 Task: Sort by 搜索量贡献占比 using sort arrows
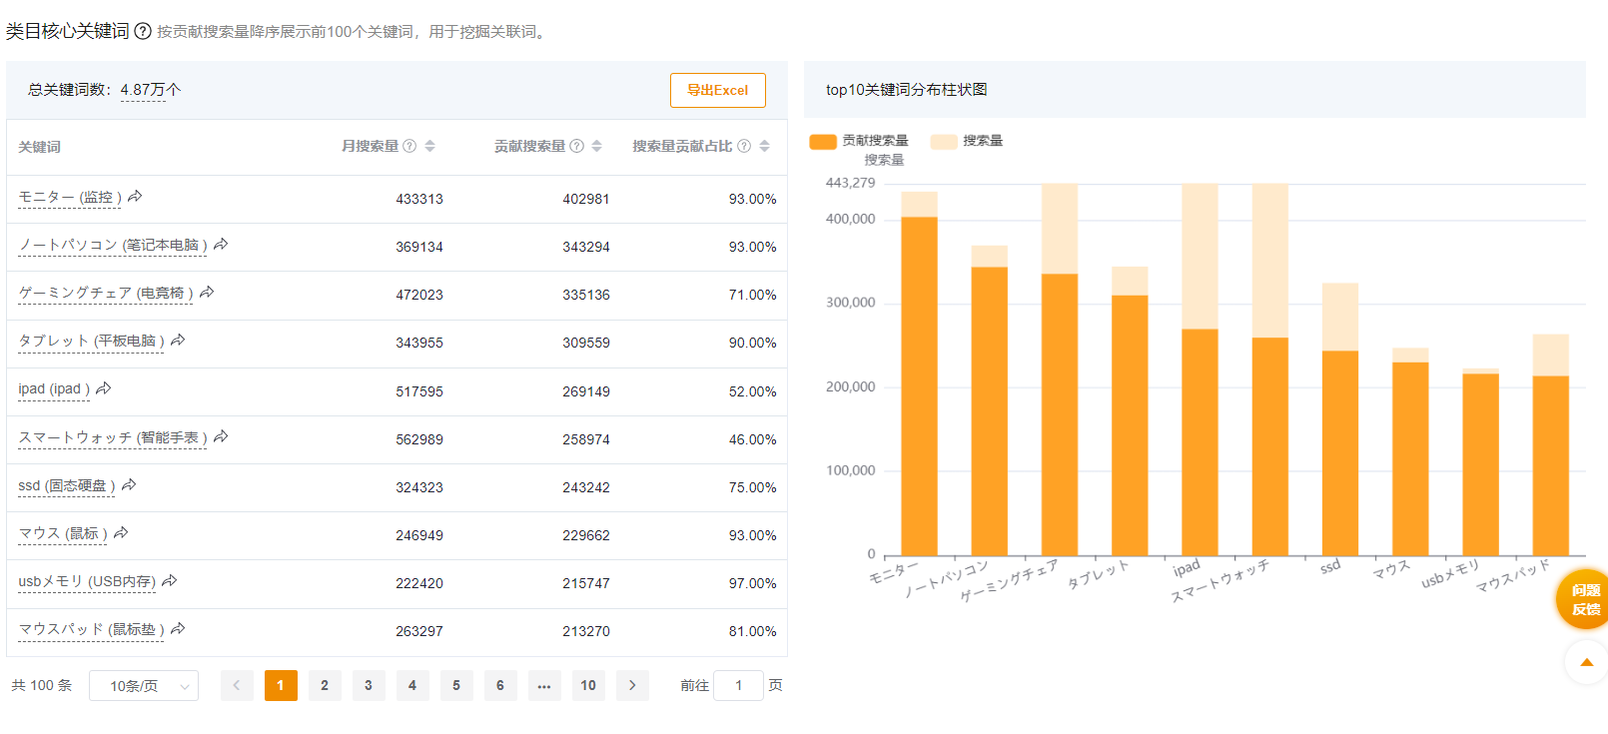coord(764,146)
